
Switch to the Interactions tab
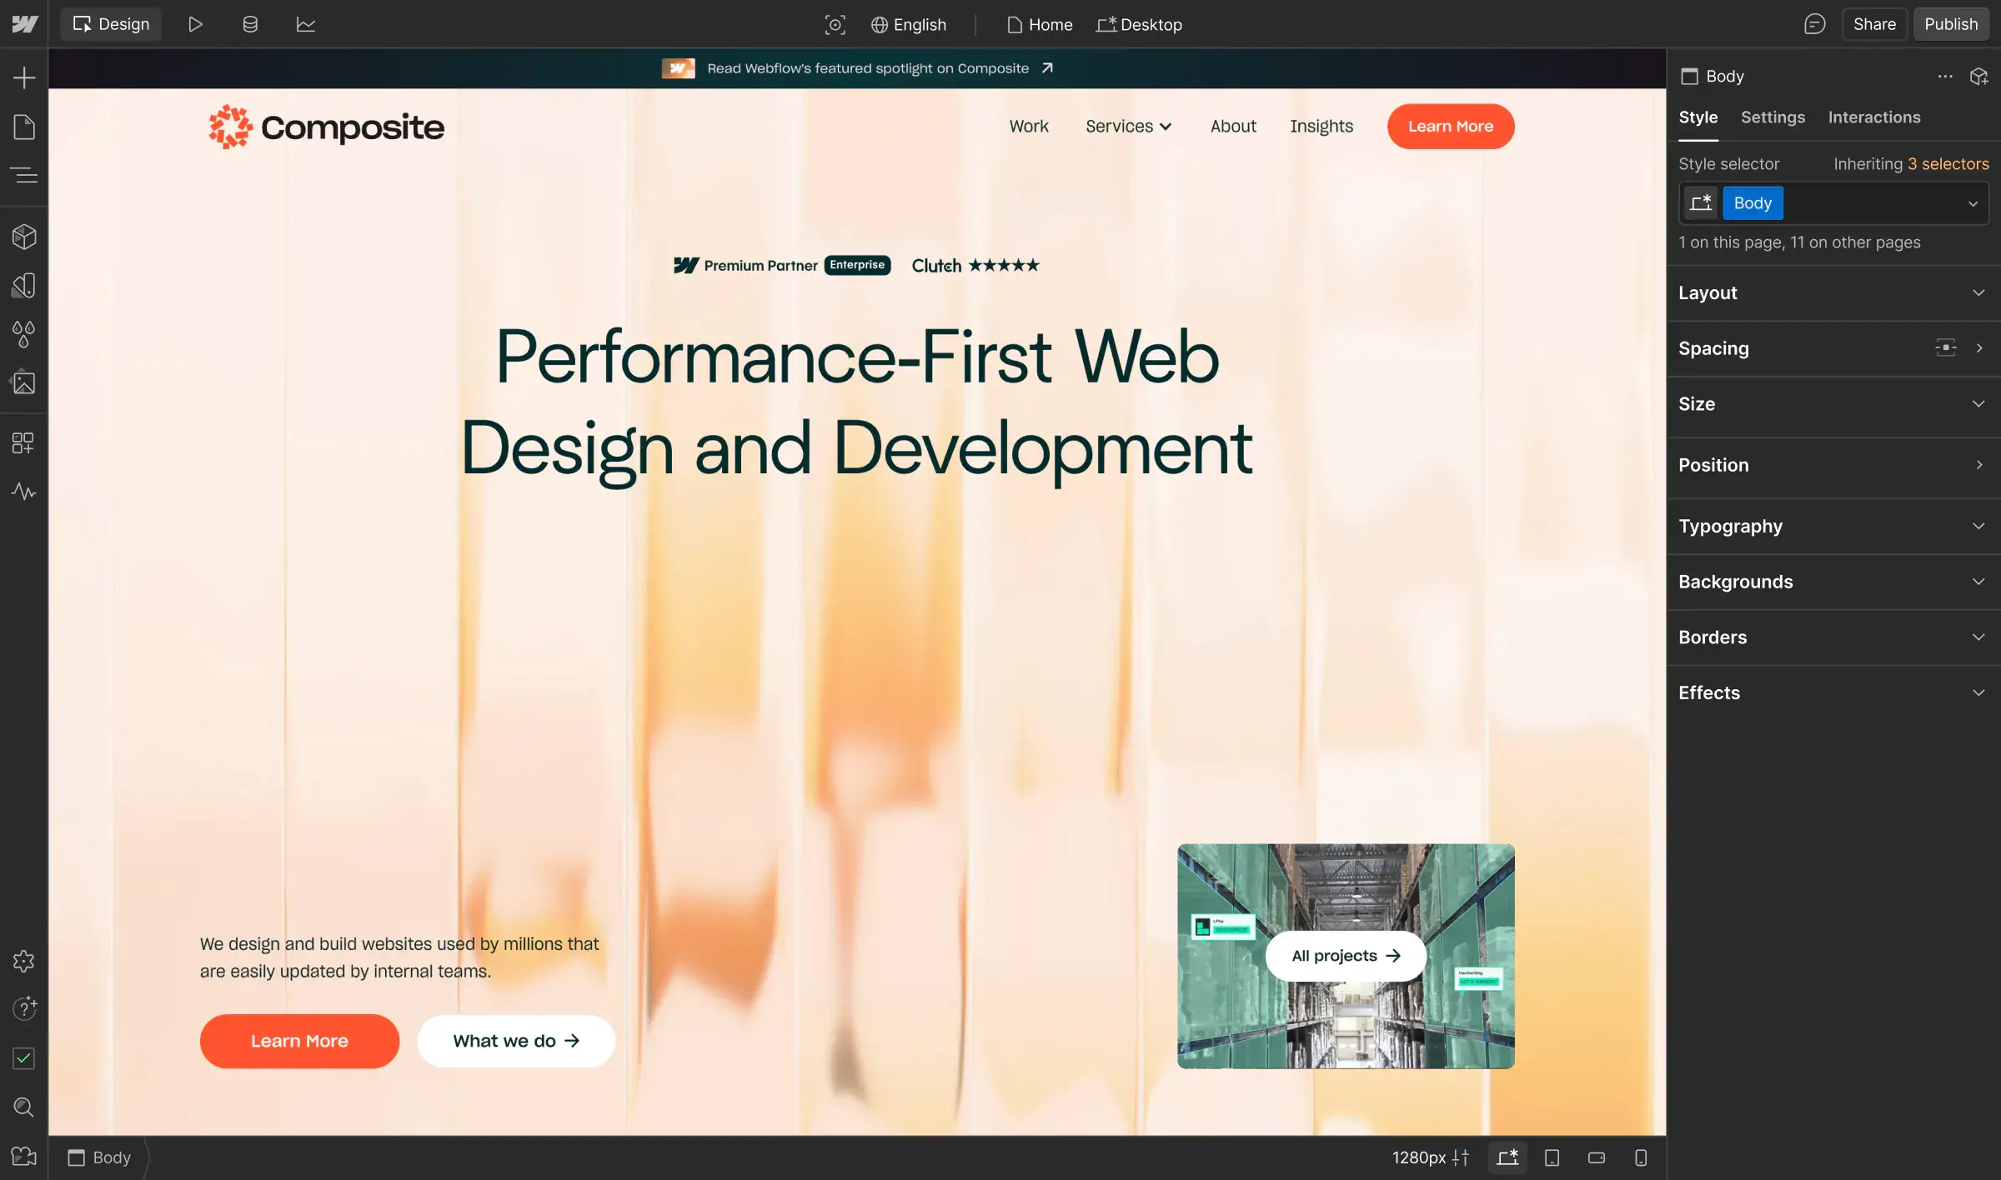[1873, 117]
